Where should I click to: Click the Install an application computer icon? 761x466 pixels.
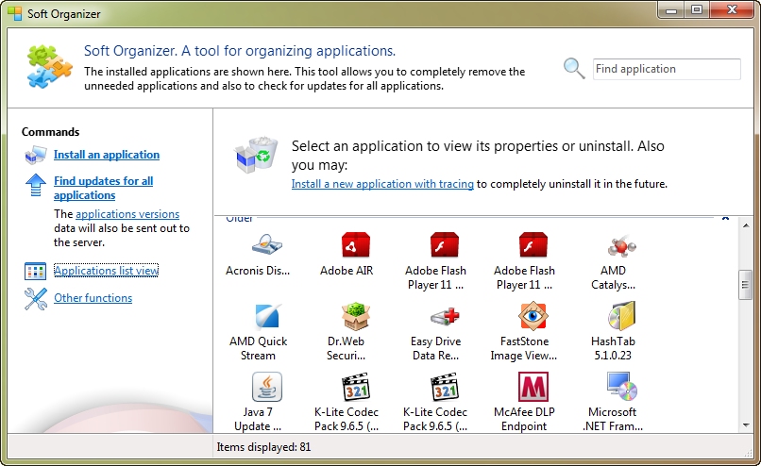coord(36,155)
